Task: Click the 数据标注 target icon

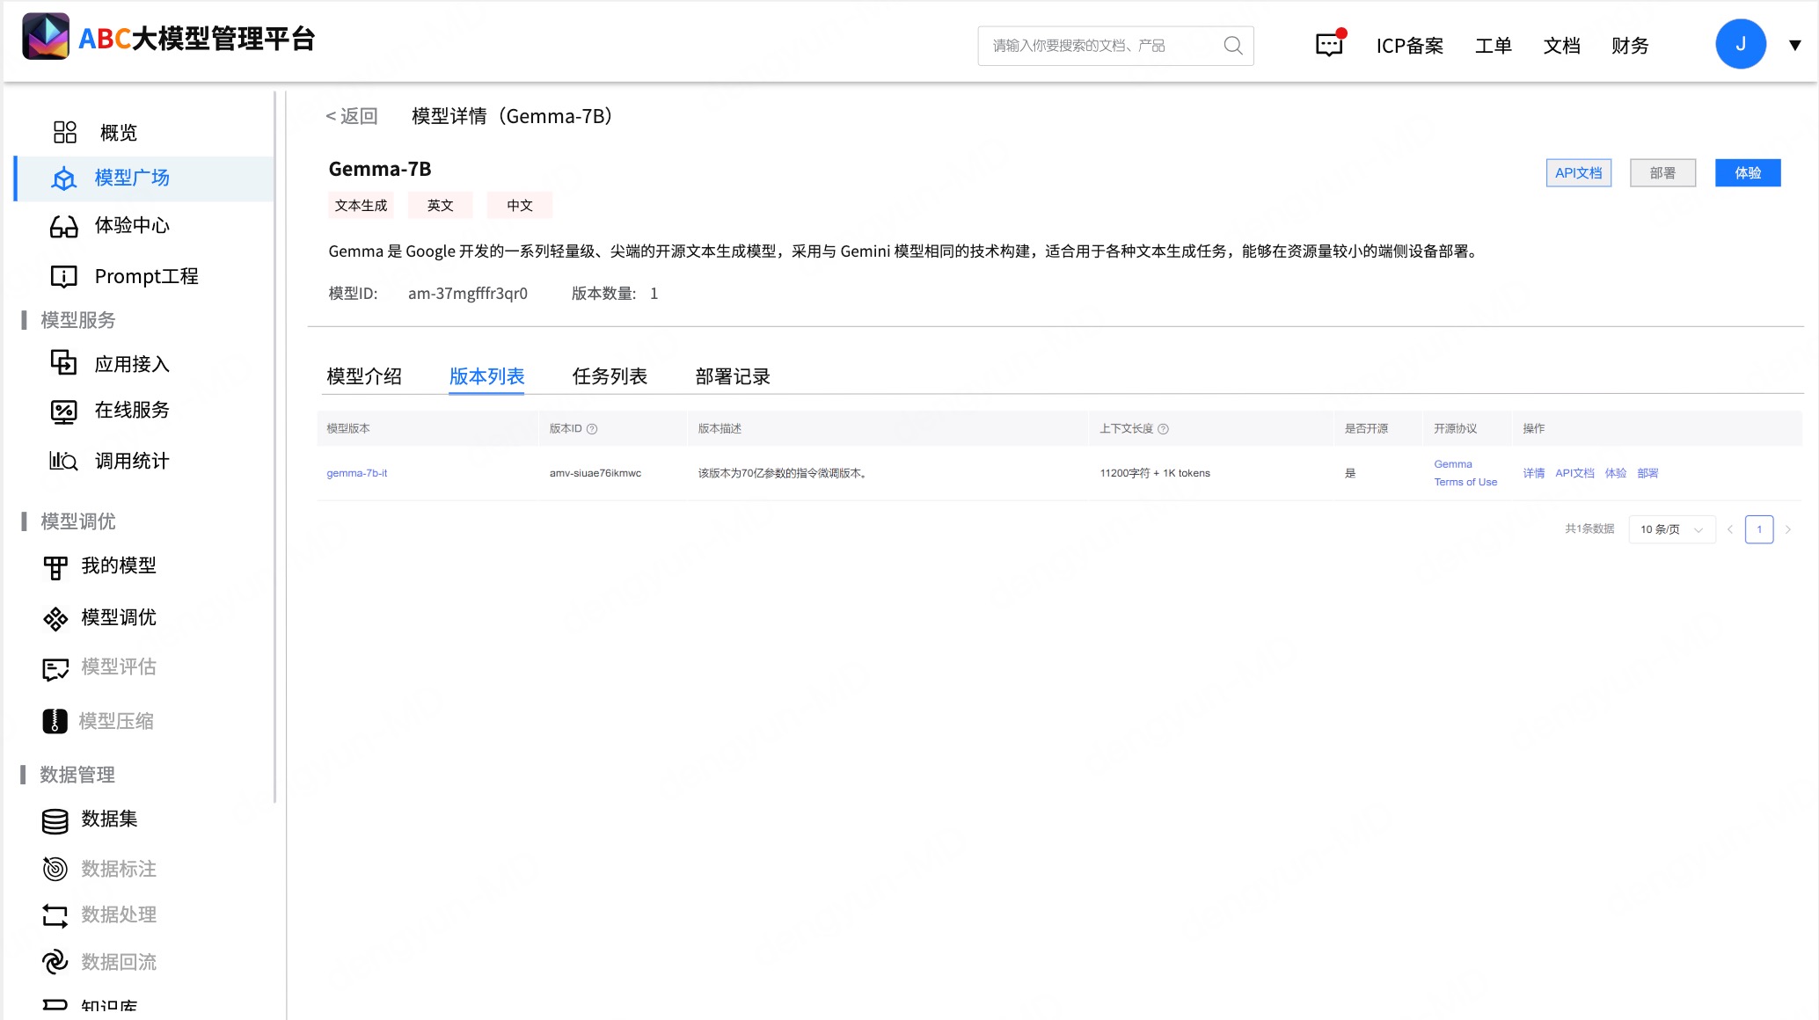Action: [55, 869]
